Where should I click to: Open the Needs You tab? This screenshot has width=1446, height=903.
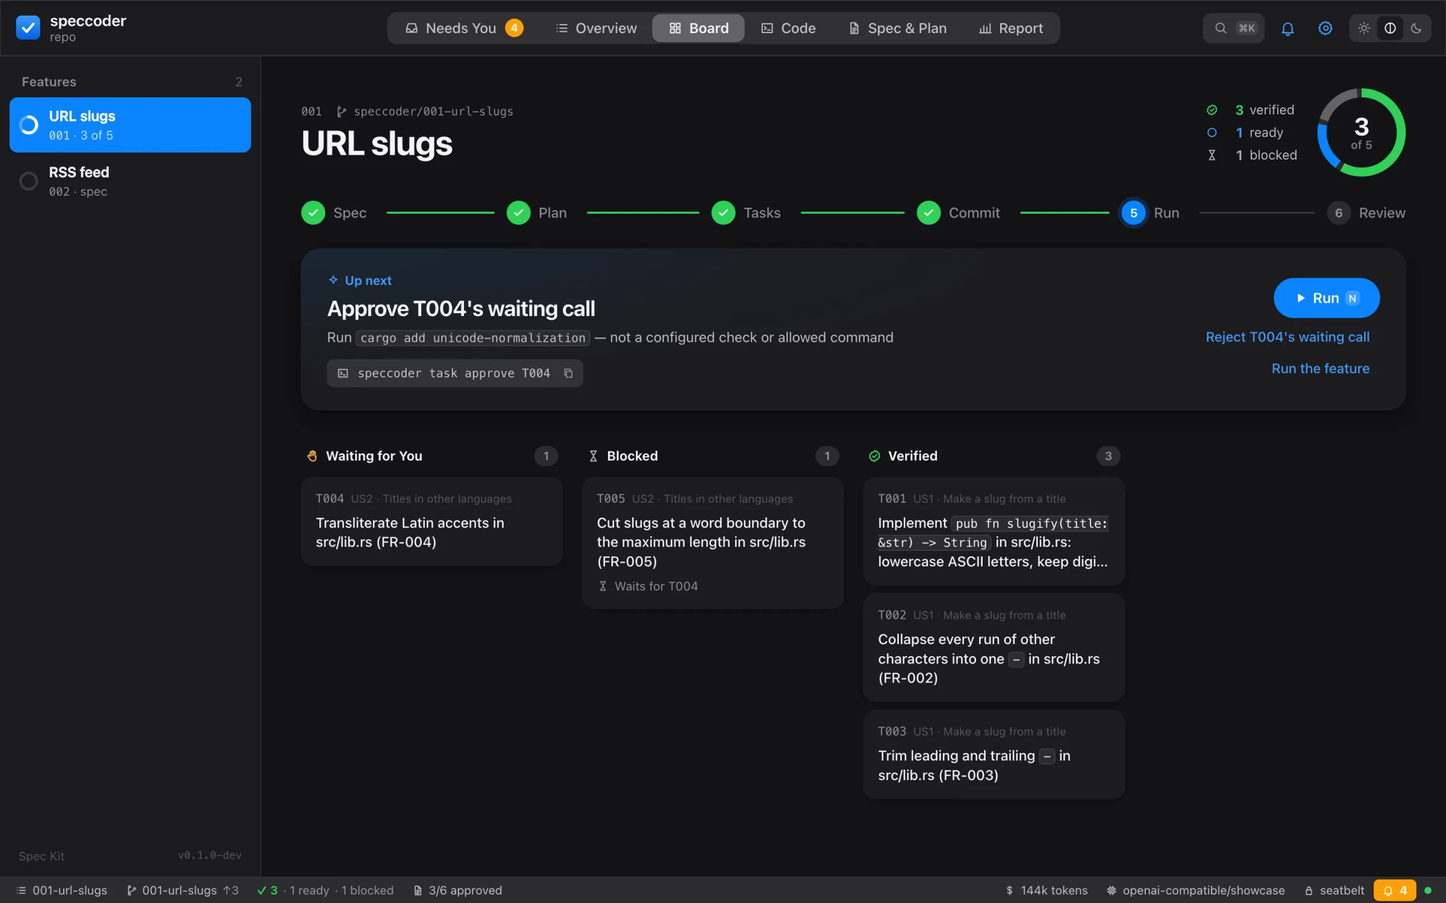[464, 28]
